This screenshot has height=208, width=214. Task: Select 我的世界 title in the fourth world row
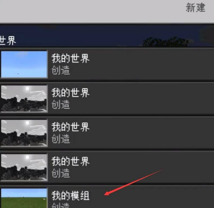[x=70, y=161]
